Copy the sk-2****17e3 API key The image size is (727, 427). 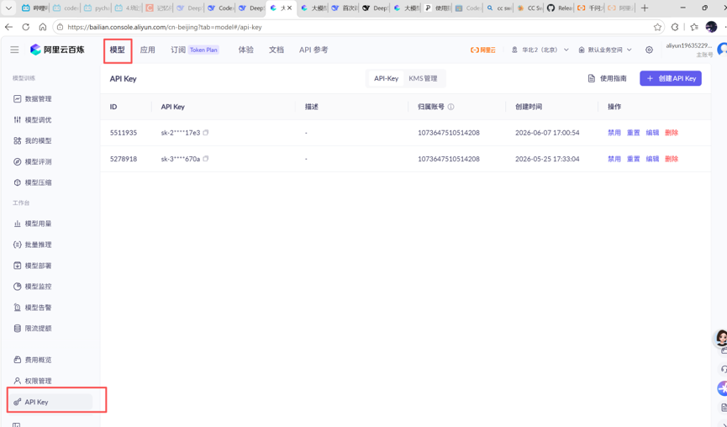[x=206, y=133]
